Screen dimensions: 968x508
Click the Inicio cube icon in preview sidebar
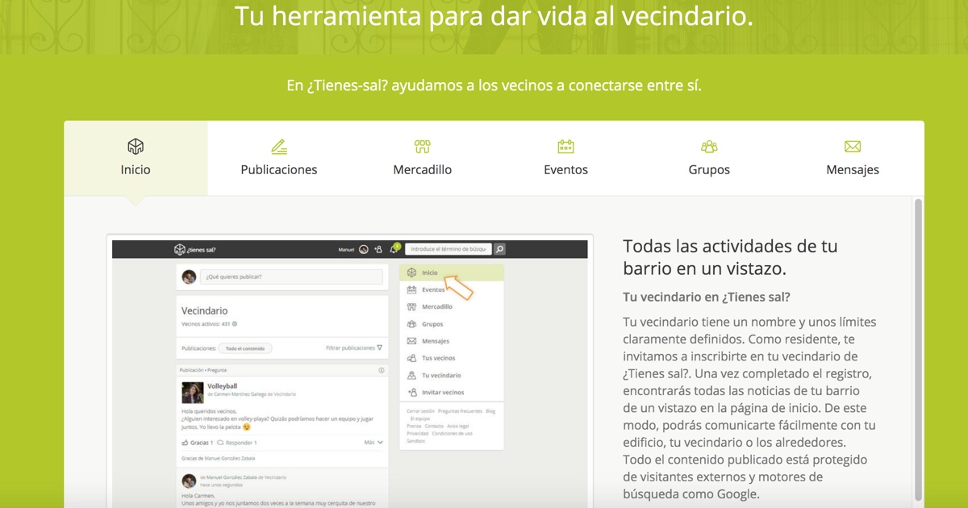click(x=412, y=273)
